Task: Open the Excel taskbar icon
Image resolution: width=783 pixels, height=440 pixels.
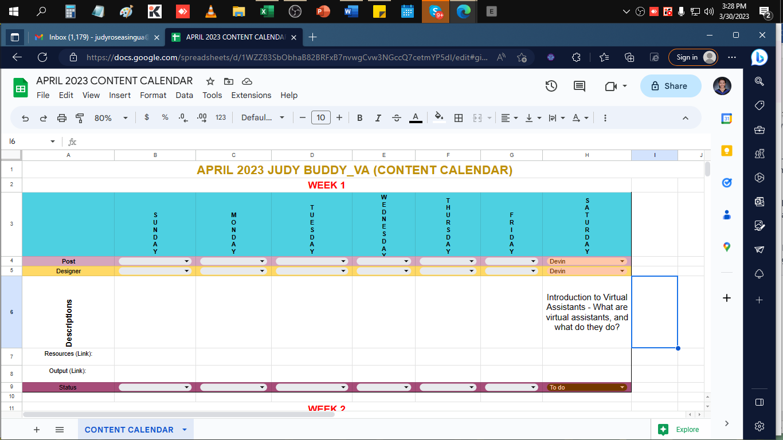Action: tap(266, 11)
